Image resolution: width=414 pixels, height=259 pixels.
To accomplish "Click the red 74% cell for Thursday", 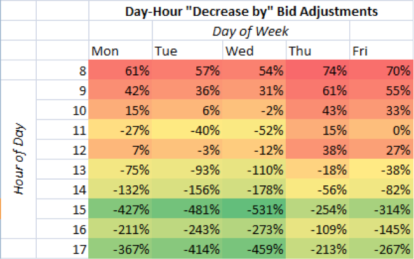I will 317,70.
